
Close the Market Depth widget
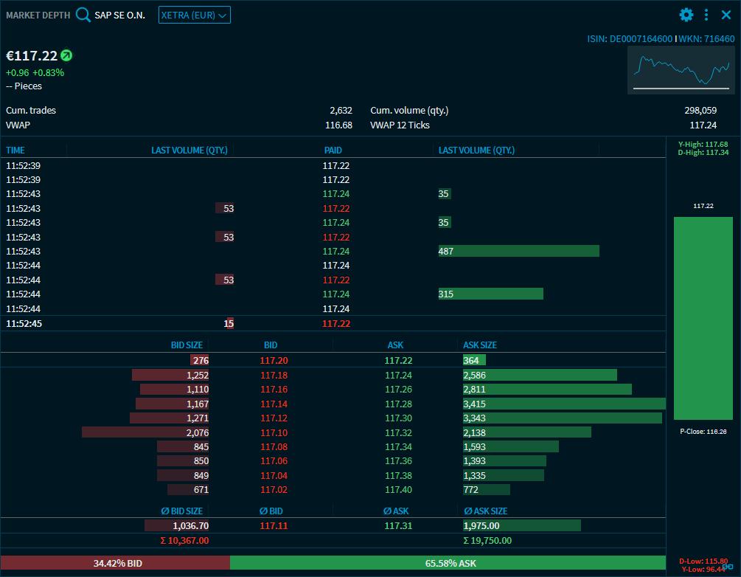[726, 15]
